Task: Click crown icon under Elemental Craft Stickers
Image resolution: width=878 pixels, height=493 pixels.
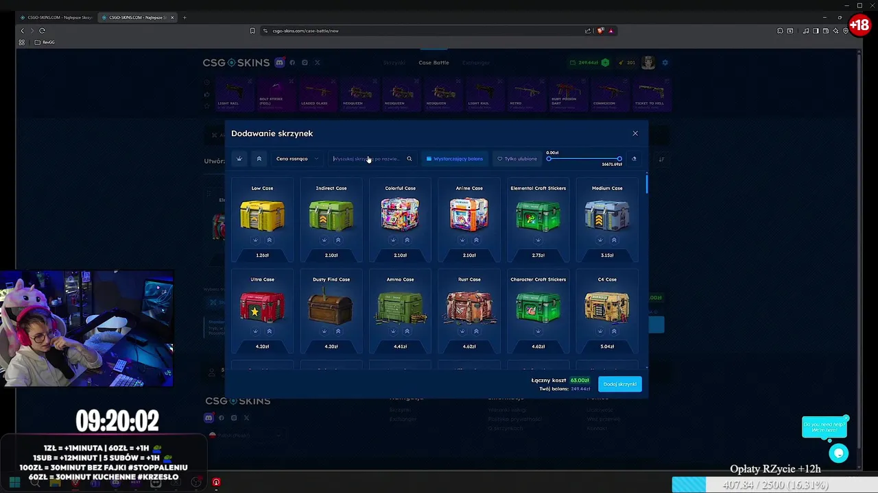Action: click(x=538, y=240)
